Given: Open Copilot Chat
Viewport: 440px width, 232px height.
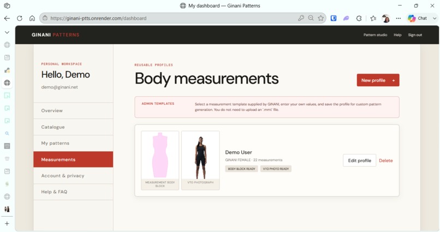Looking at the screenshot, I should pos(417,18).
